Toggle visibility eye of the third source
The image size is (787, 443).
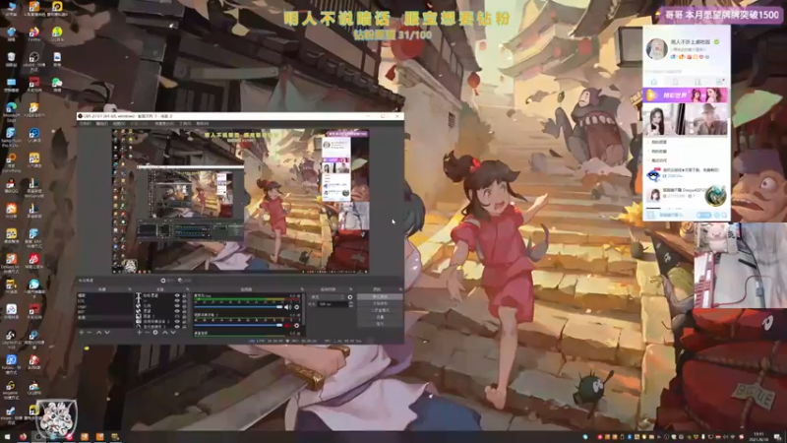click(x=177, y=306)
